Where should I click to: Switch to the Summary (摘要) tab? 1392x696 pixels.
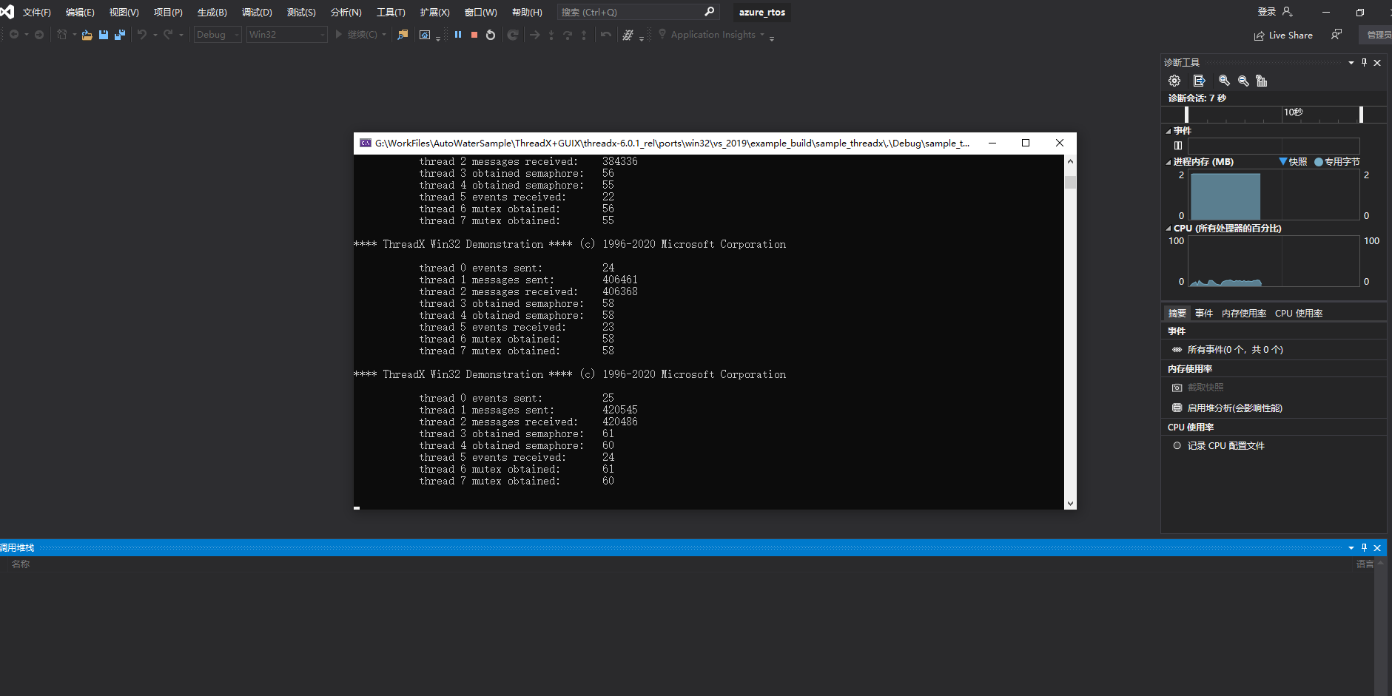pos(1177,314)
